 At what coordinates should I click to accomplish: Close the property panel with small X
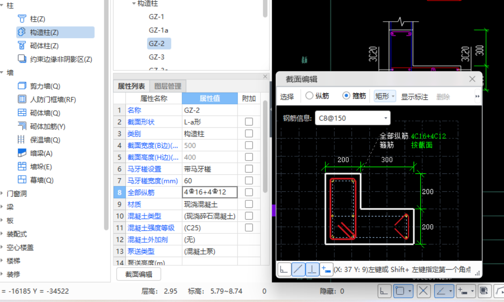[x=265, y=77]
